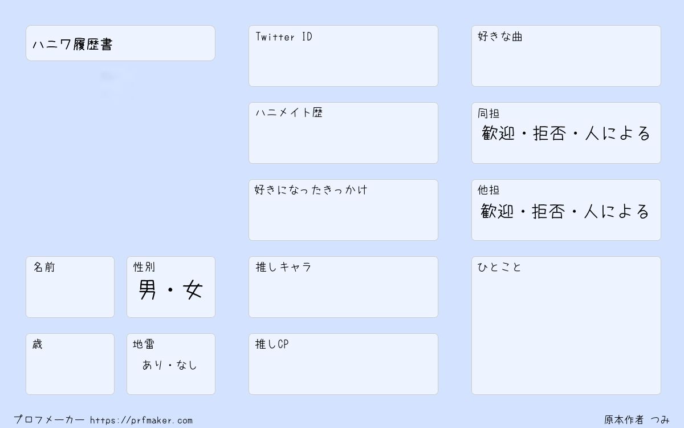This screenshot has width=684, height=428.
Task: Choose 歓迎 in the 他担 box
Action: pos(497,212)
